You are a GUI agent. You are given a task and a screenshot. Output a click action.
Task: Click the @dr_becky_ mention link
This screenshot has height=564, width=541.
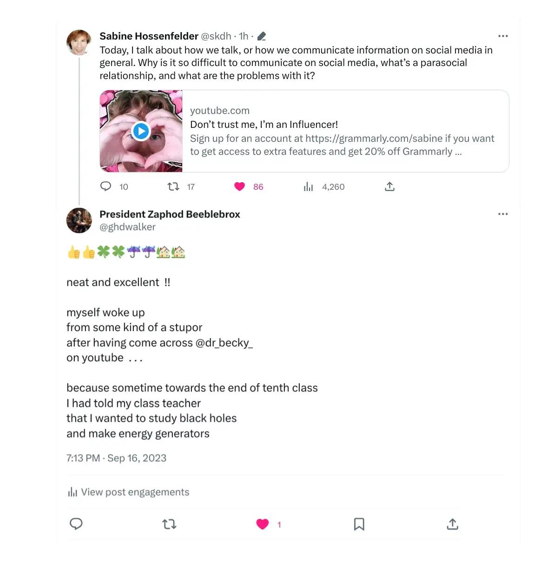click(x=224, y=343)
